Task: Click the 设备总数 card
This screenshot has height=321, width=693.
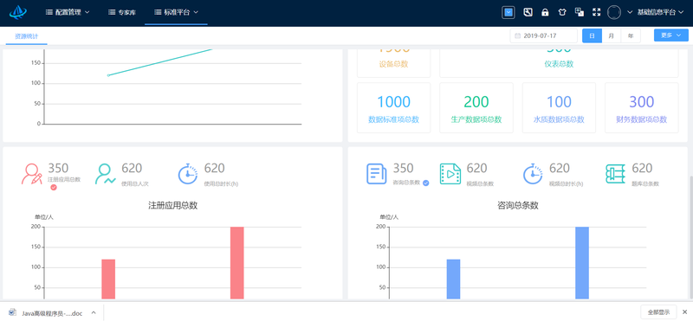Action: point(393,63)
